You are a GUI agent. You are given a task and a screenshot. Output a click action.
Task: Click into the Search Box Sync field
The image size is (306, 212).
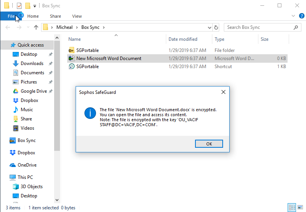click(260, 27)
